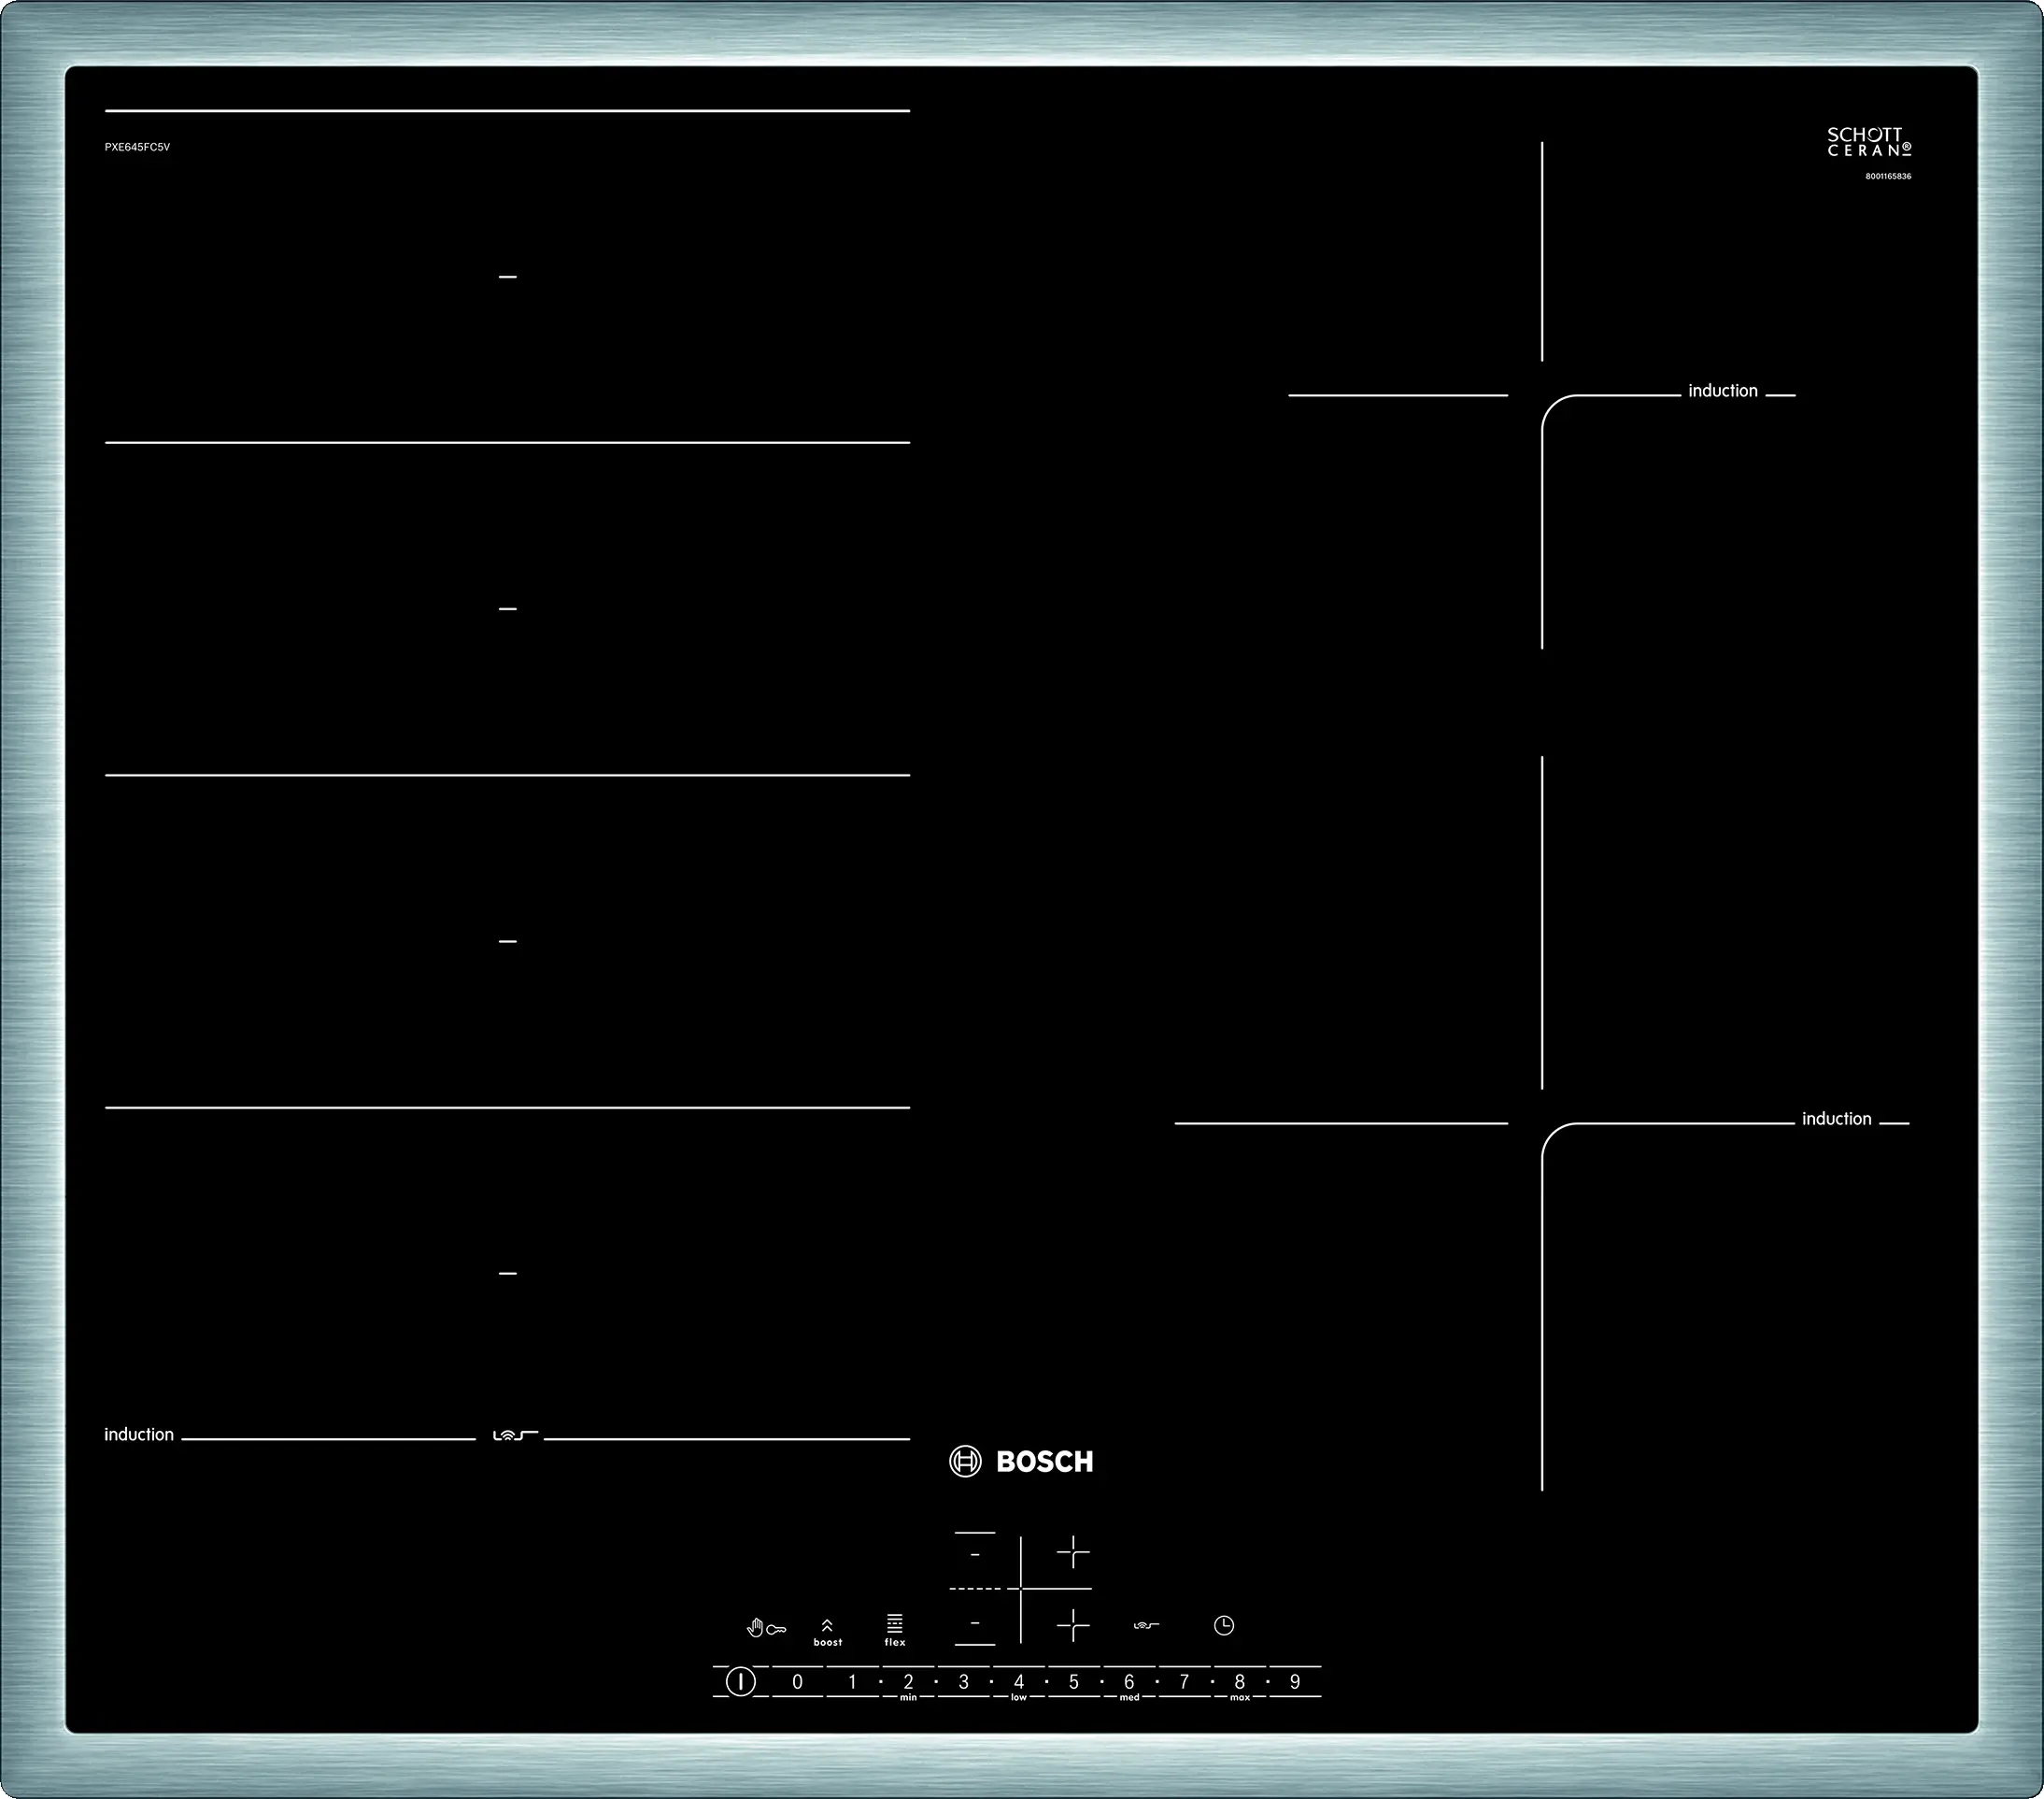Tap the frying sensor pan icon in the control panel
This screenshot has height=1799, width=2044.
click(x=1146, y=1626)
